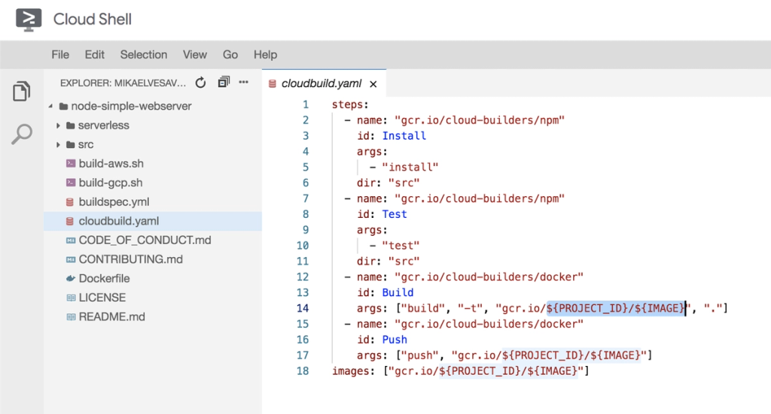771x414 pixels.
Task: Open the Selection menu
Action: (x=144, y=54)
